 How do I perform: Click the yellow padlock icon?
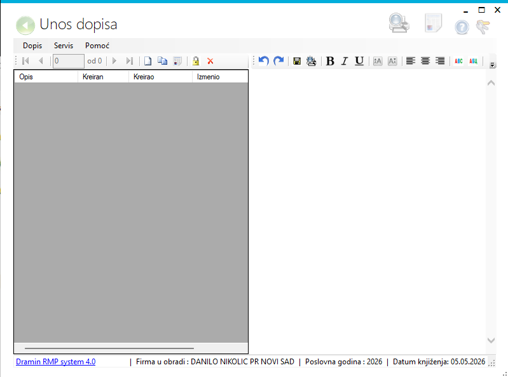[196, 61]
